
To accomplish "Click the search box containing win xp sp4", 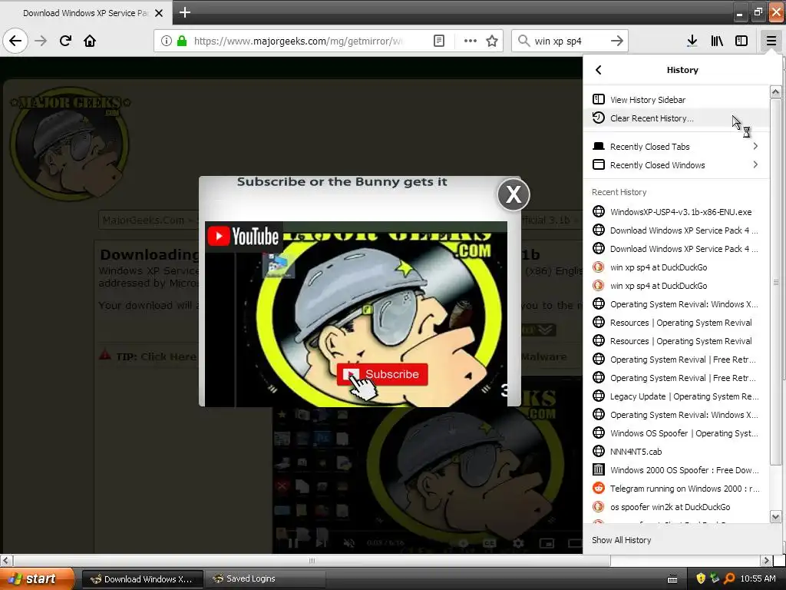I will 570,41.
